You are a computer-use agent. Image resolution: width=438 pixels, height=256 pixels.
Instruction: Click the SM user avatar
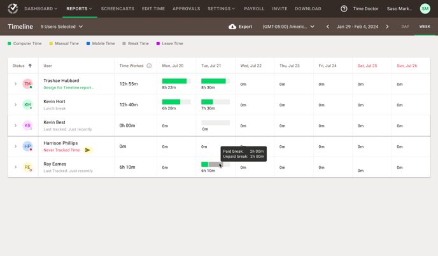(425, 9)
